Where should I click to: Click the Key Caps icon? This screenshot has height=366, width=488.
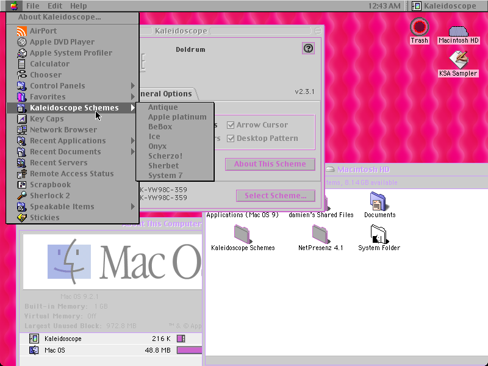click(22, 118)
